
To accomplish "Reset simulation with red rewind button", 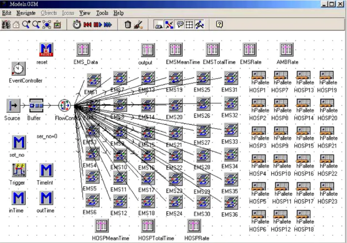I will coord(87,25).
